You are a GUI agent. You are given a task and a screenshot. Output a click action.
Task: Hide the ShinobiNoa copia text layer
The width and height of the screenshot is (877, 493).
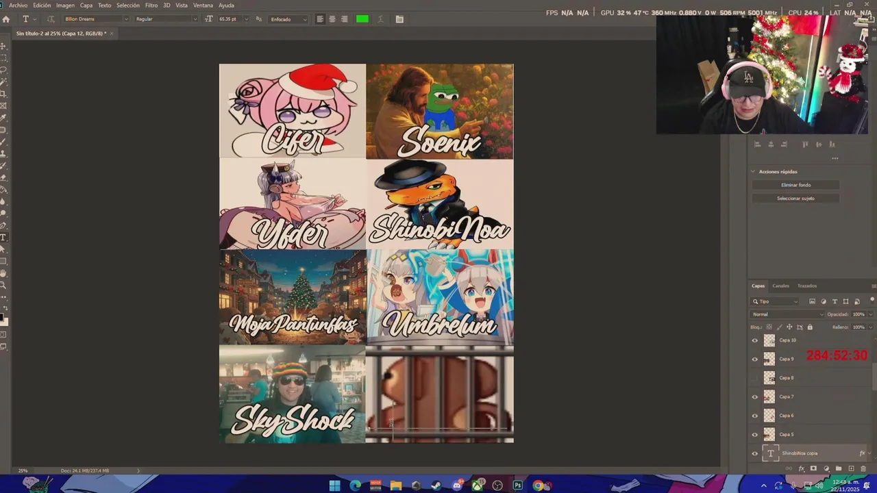(x=755, y=453)
